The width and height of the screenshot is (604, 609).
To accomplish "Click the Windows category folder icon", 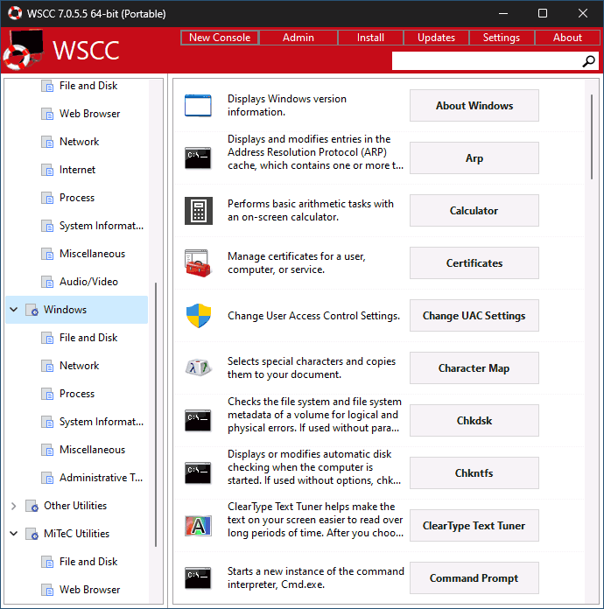I will (32, 310).
